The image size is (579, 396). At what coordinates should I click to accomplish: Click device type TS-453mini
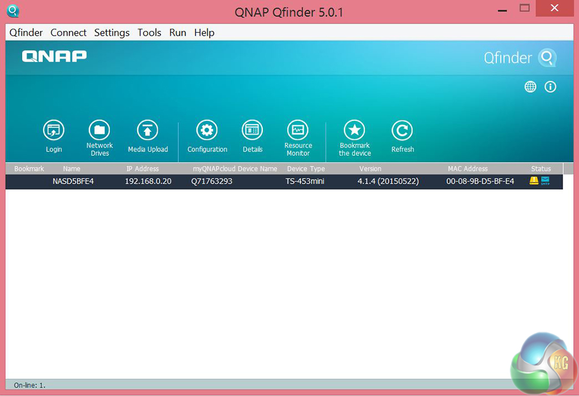305,181
